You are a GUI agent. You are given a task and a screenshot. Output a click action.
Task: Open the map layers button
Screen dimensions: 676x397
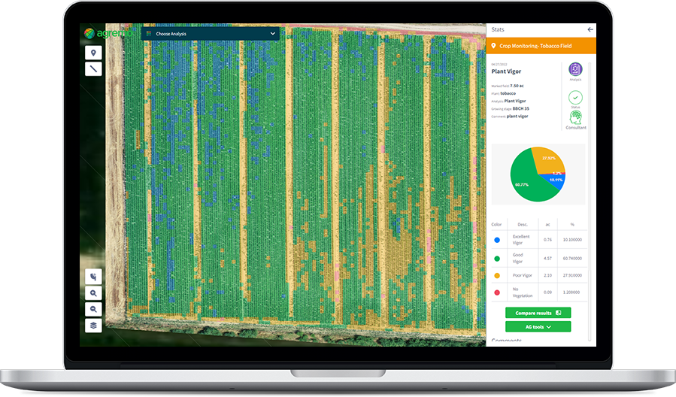point(93,326)
